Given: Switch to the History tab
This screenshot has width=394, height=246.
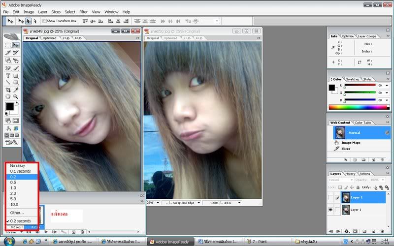Looking at the screenshot, I should coord(350,174).
